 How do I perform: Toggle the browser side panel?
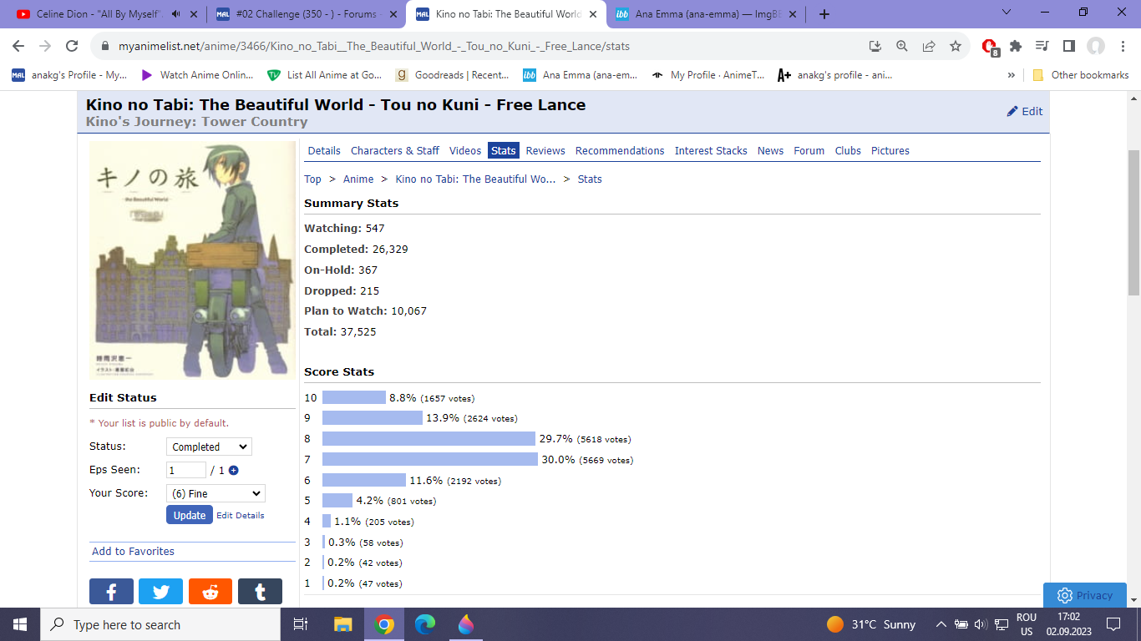coord(1069,47)
